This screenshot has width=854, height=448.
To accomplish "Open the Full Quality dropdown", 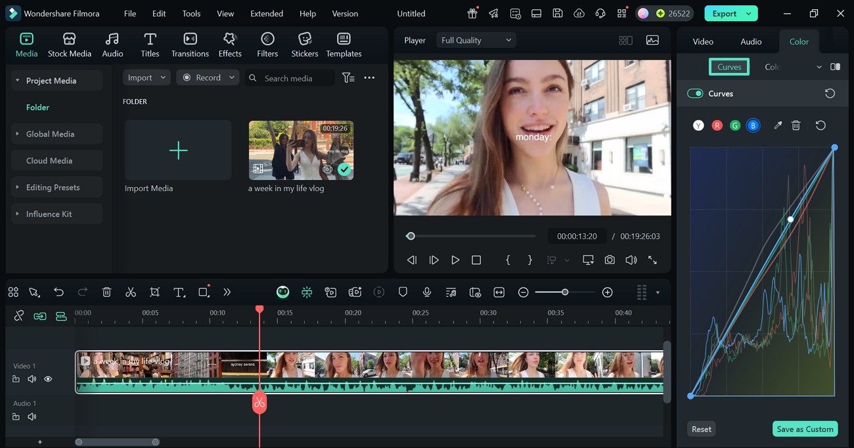I will 476,40.
